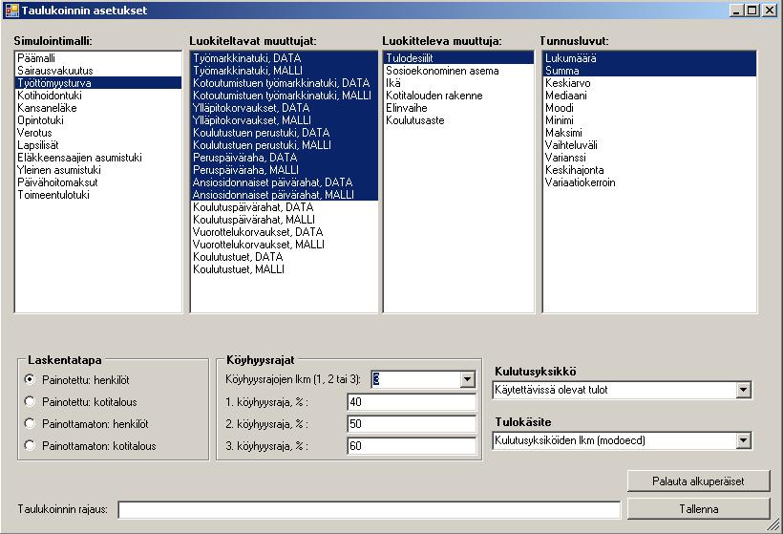Viewport: 783px width, 534px height.
Task: Select Ikä as classifying variable
Action: [x=458, y=83]
